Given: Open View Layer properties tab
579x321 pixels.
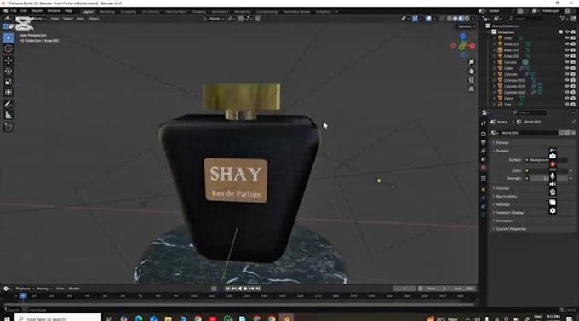Looking at the screenshot, I should pyautogui.click(x=484, y=151).
